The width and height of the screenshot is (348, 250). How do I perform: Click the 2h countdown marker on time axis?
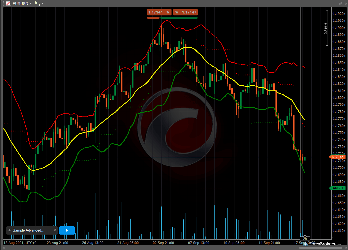coord(305,239)
